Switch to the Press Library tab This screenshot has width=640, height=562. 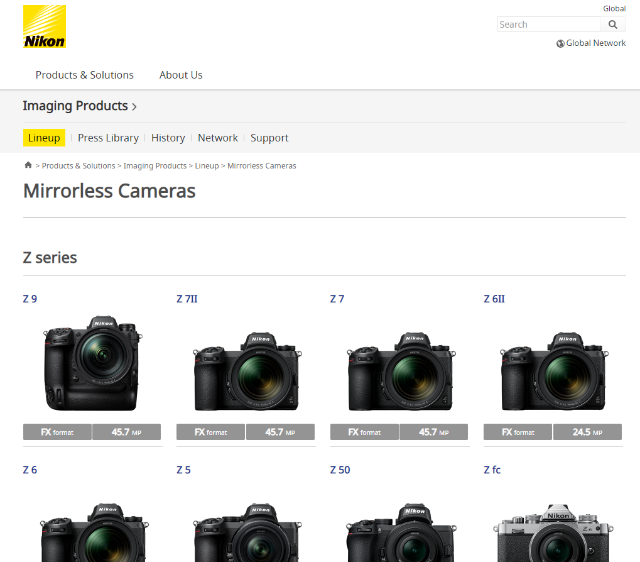(108, 138)
